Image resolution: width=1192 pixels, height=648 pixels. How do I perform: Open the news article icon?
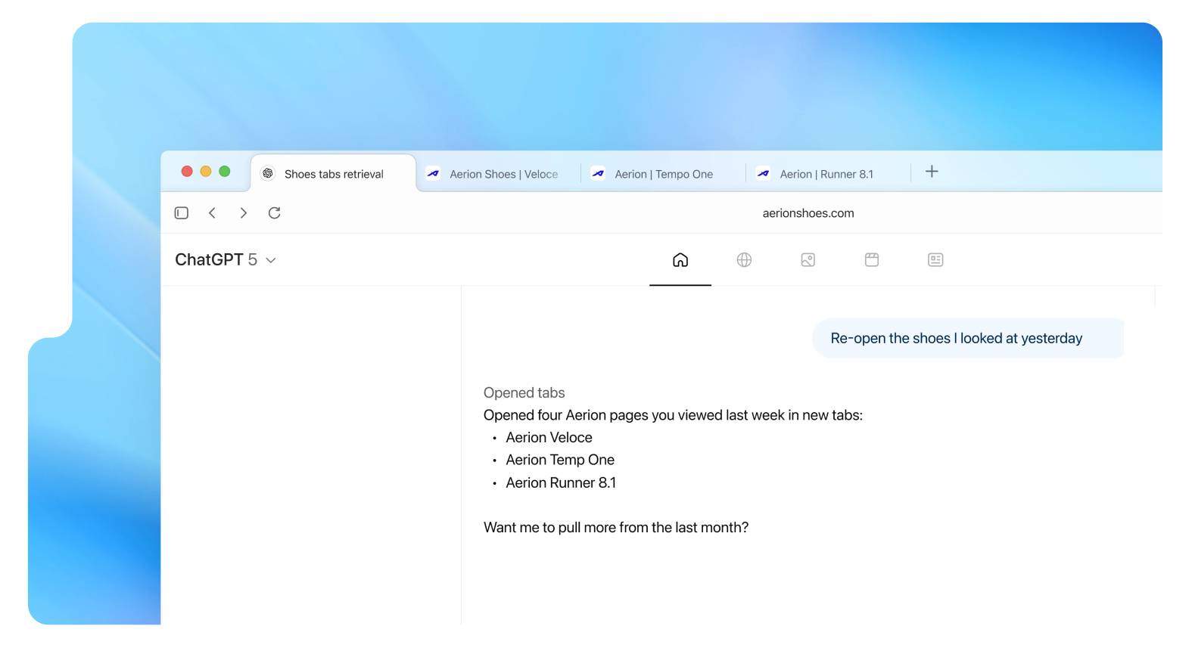[x=935, y=260]
